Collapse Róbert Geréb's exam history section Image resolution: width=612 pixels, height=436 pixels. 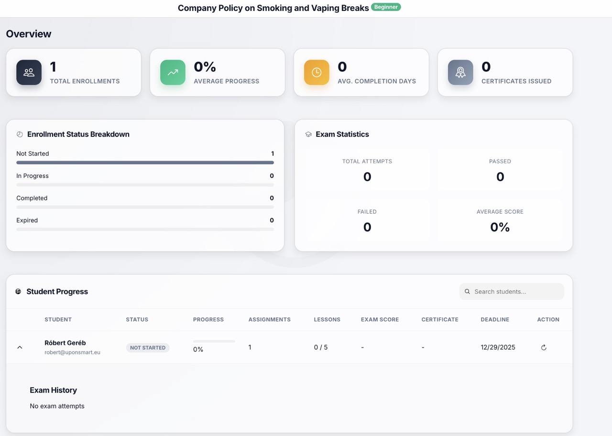[x=20, y=348]
